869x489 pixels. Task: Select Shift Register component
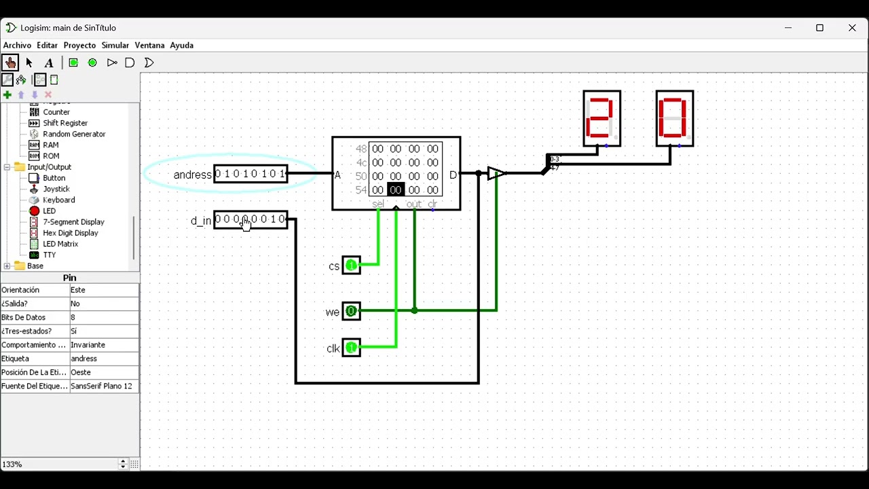click(x=65, y=123)
